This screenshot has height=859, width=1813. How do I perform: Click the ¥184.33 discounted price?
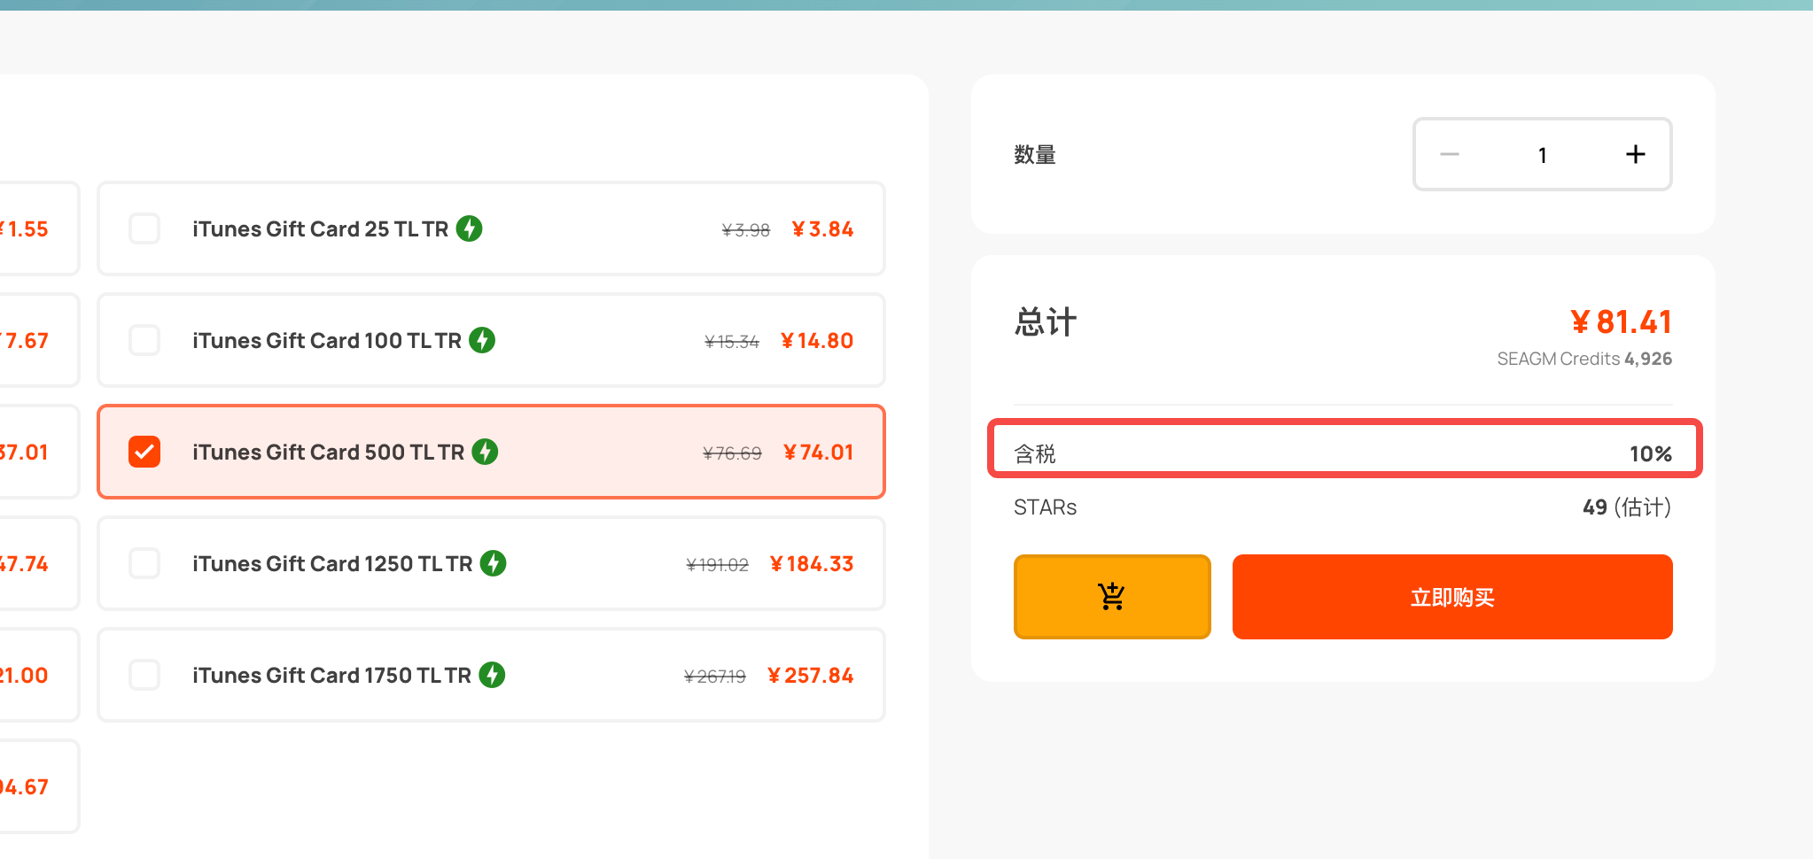tap(812, 564)
